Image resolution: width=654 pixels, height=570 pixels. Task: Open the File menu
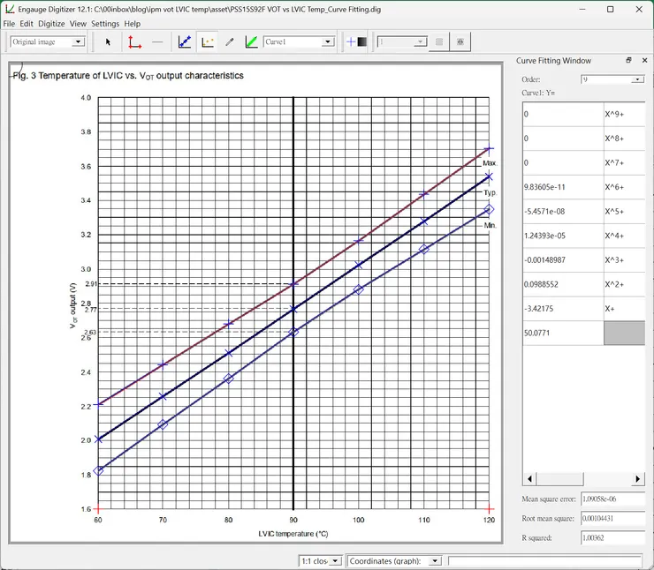pyautogui.click(x=9, y=24)
